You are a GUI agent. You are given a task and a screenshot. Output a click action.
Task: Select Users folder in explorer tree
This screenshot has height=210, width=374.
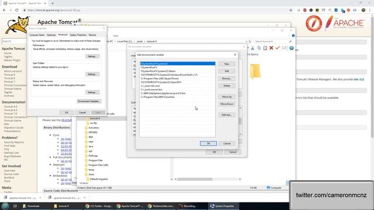[x=91, y=174]
